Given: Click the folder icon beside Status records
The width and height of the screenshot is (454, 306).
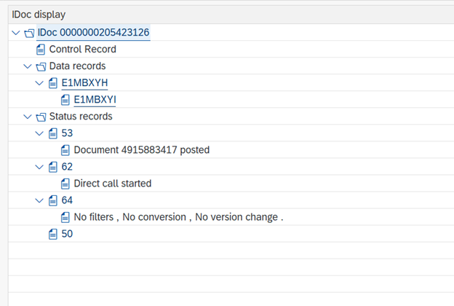Looking at the screenshot, I should 41,117.
